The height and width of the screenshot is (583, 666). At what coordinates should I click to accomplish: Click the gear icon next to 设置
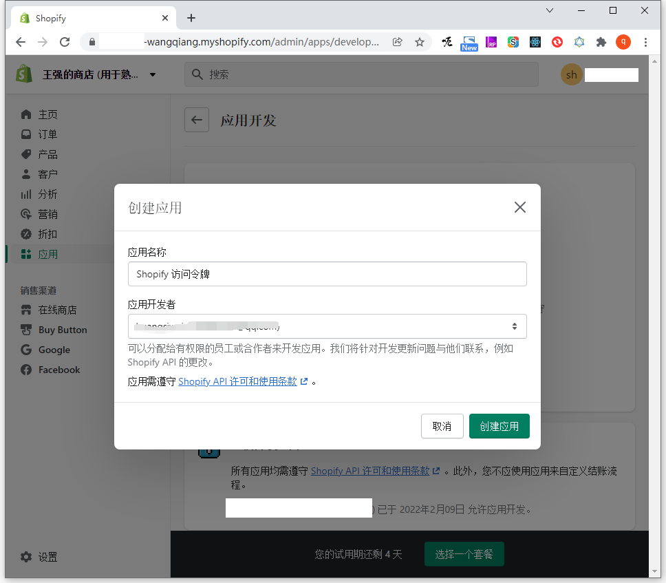click(x=26, y=557)
